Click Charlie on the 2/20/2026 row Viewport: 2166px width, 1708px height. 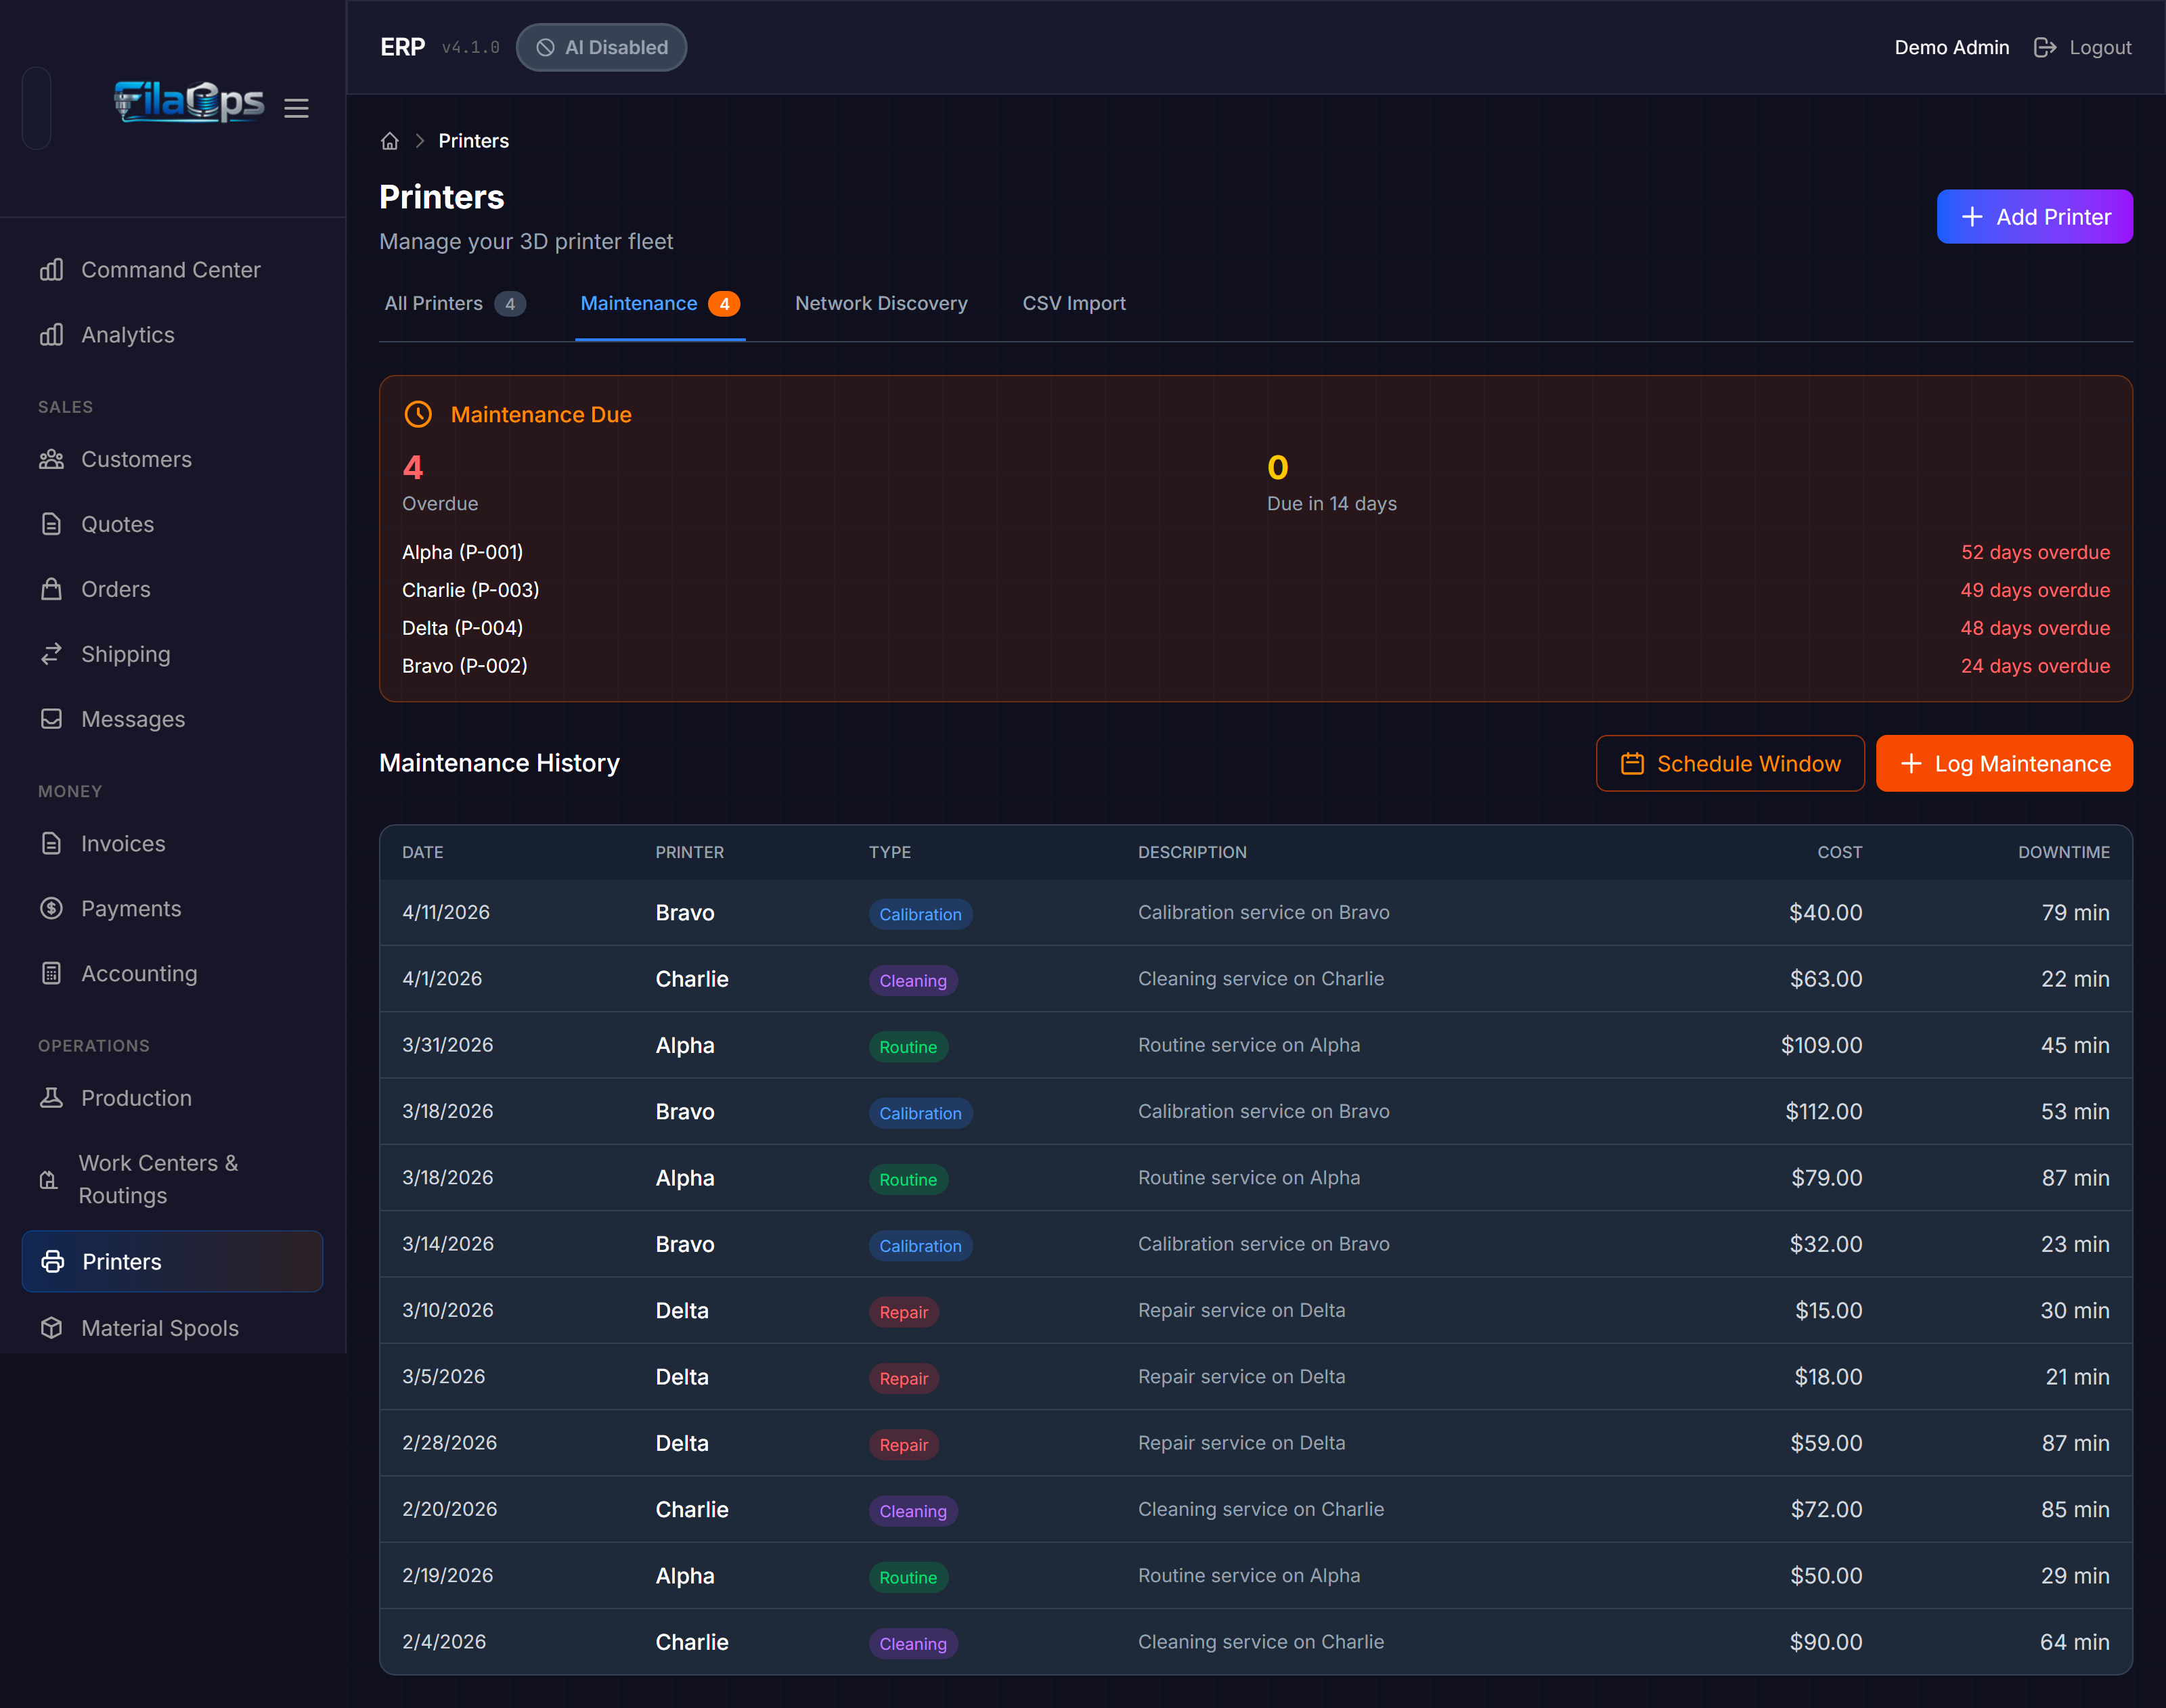click(692, 1509)
